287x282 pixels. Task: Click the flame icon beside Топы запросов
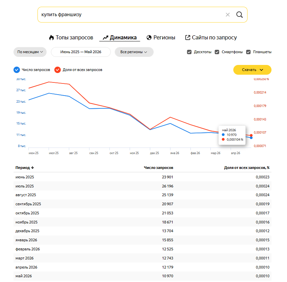52,38
